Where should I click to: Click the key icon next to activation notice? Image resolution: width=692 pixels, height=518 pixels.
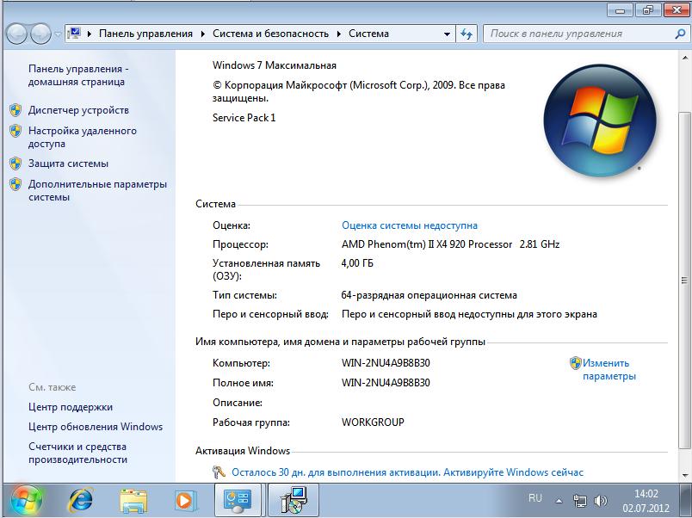(219, 472)
